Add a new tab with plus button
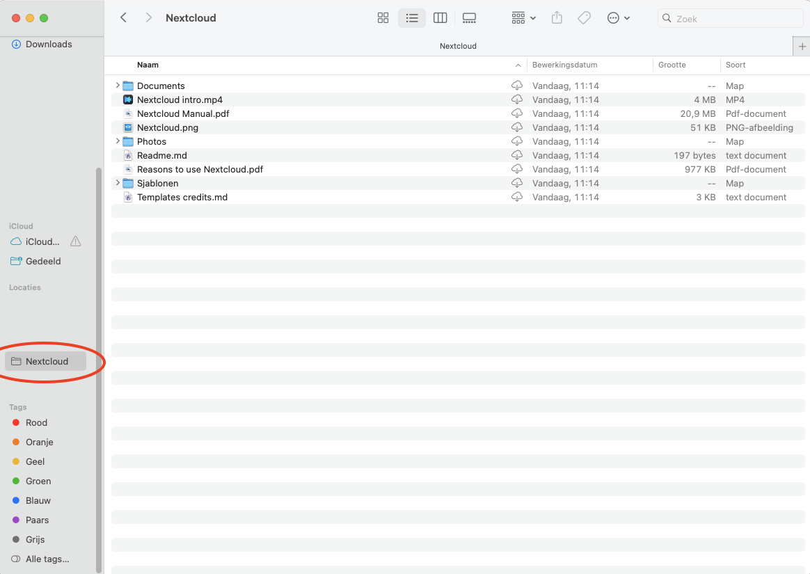Screen dimensions: 810x574 pyautogui.click(x=802, y=46)
